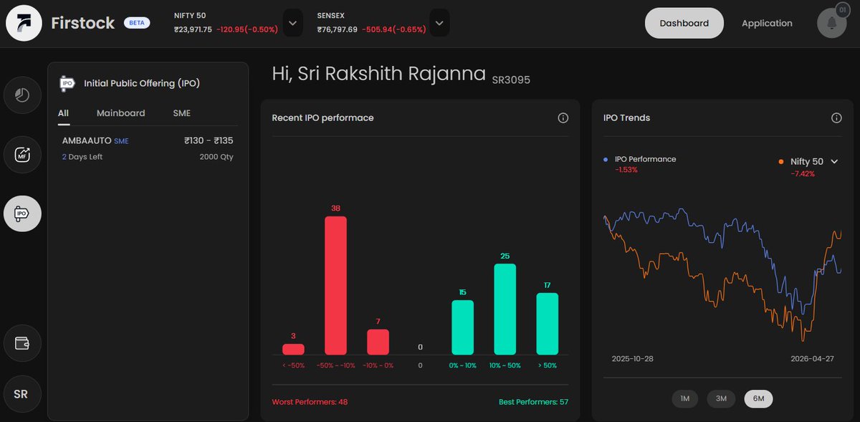
Task: Switch to the Mainboard tab
Action: click(x=120, y=113)
